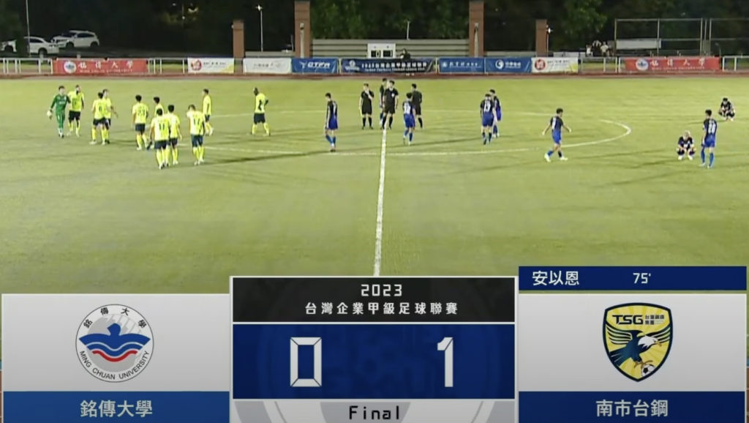Viewport: 749px width, 423px height.
Task: Click the center dark-blue league banner on fence
Action: click(x=388, y=65)
